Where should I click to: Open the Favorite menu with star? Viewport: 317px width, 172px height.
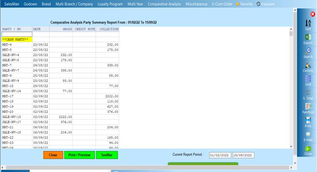pyautogui.click(x=244, y=4)
